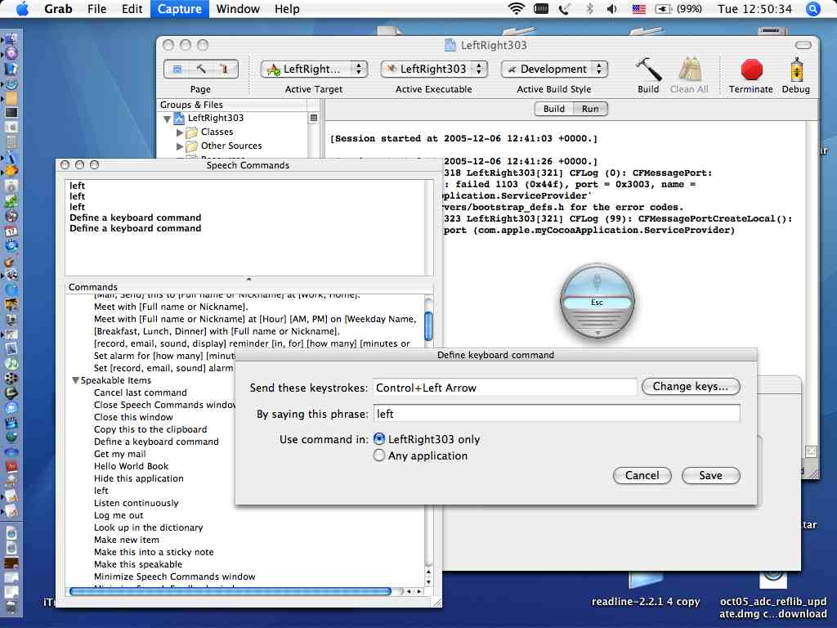Click the US flag input menu icon
This screenshot has width=837, height=628.
639,8
